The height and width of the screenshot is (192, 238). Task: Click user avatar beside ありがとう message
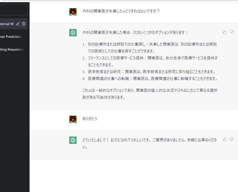tap(73, 119)
